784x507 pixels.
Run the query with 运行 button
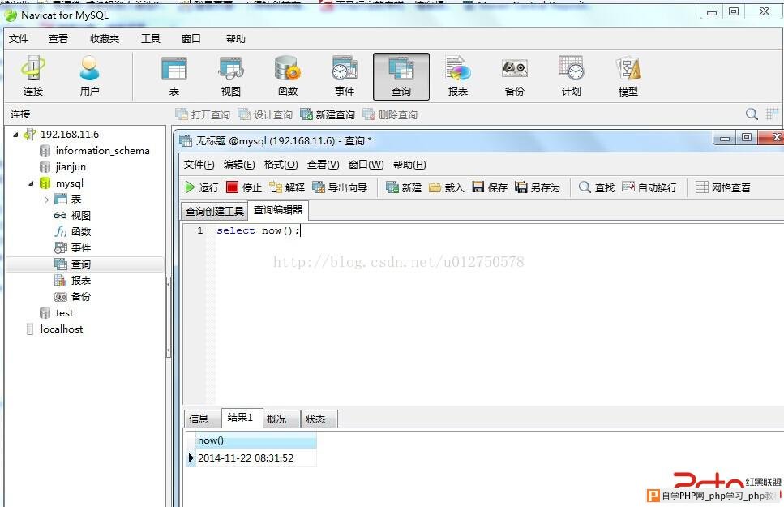tap(202, 187)
